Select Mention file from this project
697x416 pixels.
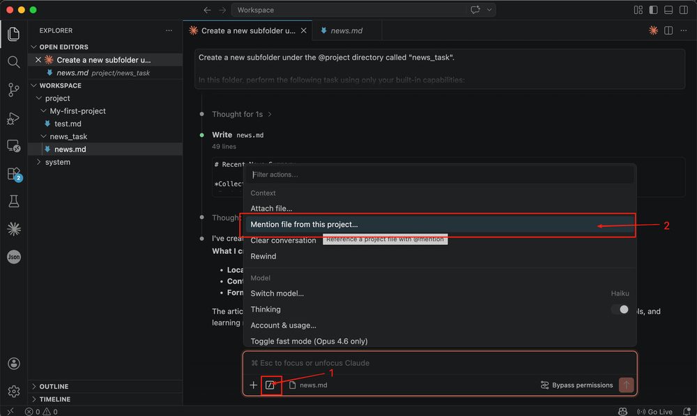304,224
